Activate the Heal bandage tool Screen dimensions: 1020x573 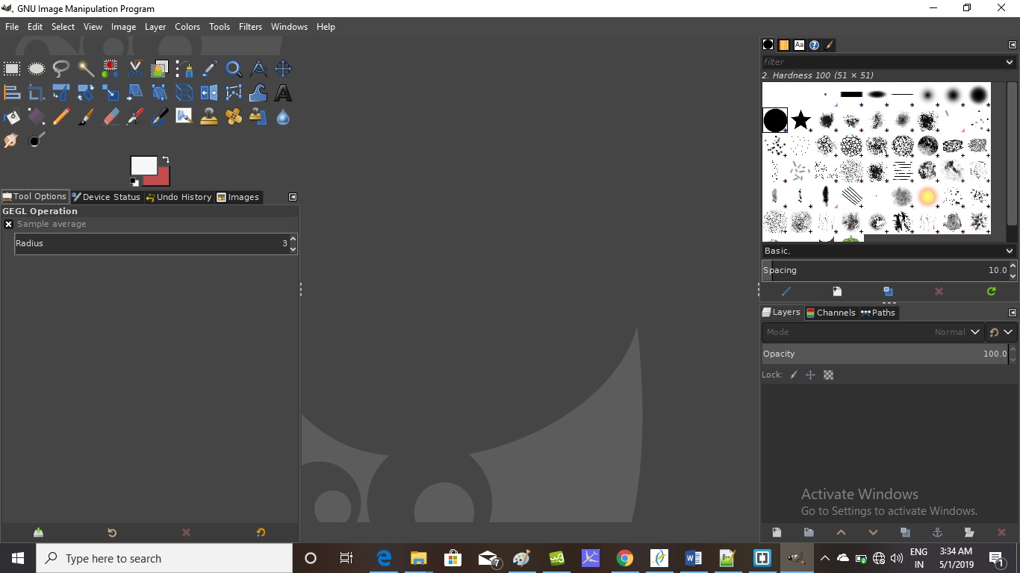tap(234, 117)
